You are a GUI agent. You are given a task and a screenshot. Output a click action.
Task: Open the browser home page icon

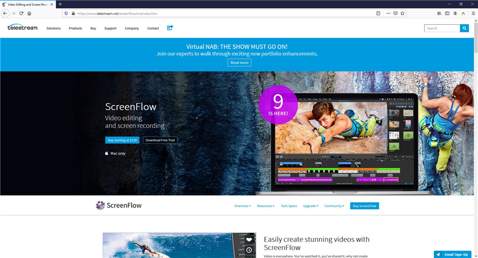29,13
